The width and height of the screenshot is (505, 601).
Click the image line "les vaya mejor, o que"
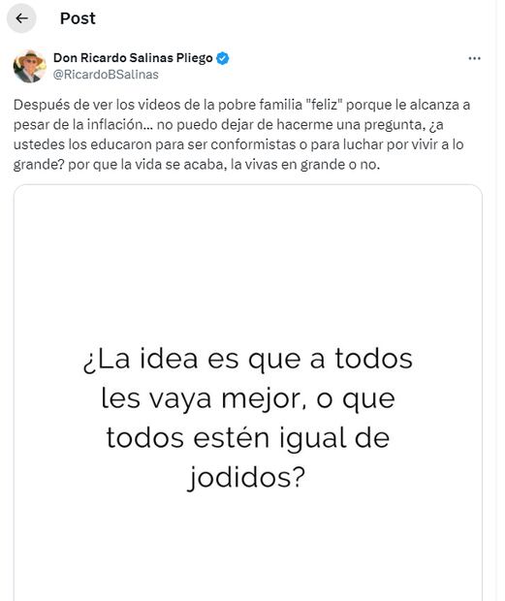(248, 399)
